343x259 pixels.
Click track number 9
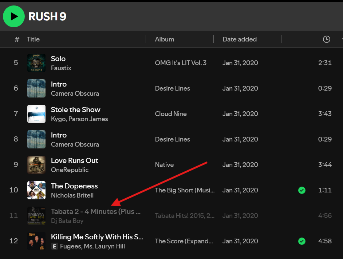pos(16,164)
